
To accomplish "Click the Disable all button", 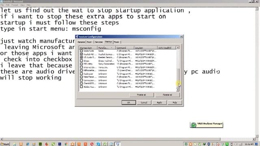I will pyautogui.click(x=167, y=95).
